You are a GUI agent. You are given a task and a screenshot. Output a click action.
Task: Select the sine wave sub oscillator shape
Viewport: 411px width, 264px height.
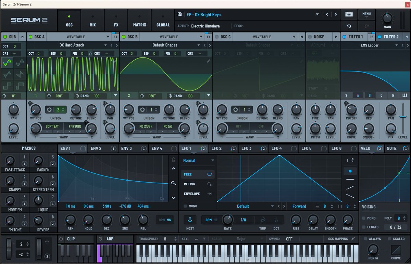point(8,63)
